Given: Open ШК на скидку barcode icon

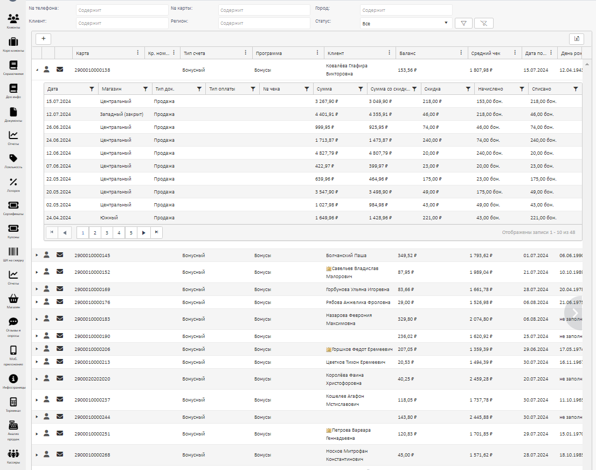Looking at the screenshot, I should 13,253.
